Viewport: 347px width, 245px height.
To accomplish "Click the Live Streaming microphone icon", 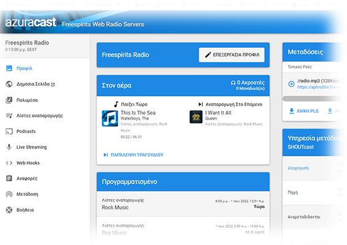I will [x=9, y=147].
